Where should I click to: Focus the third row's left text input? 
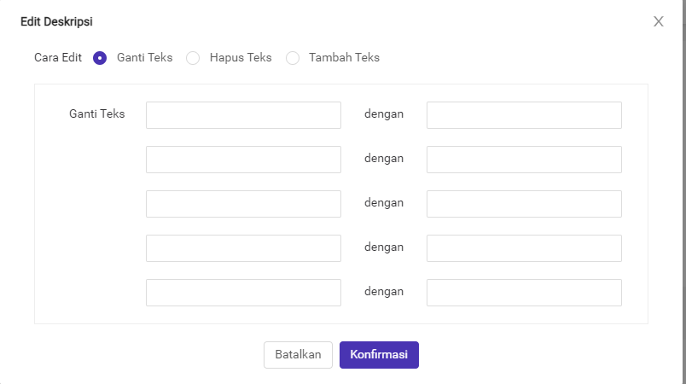point(243,204)
